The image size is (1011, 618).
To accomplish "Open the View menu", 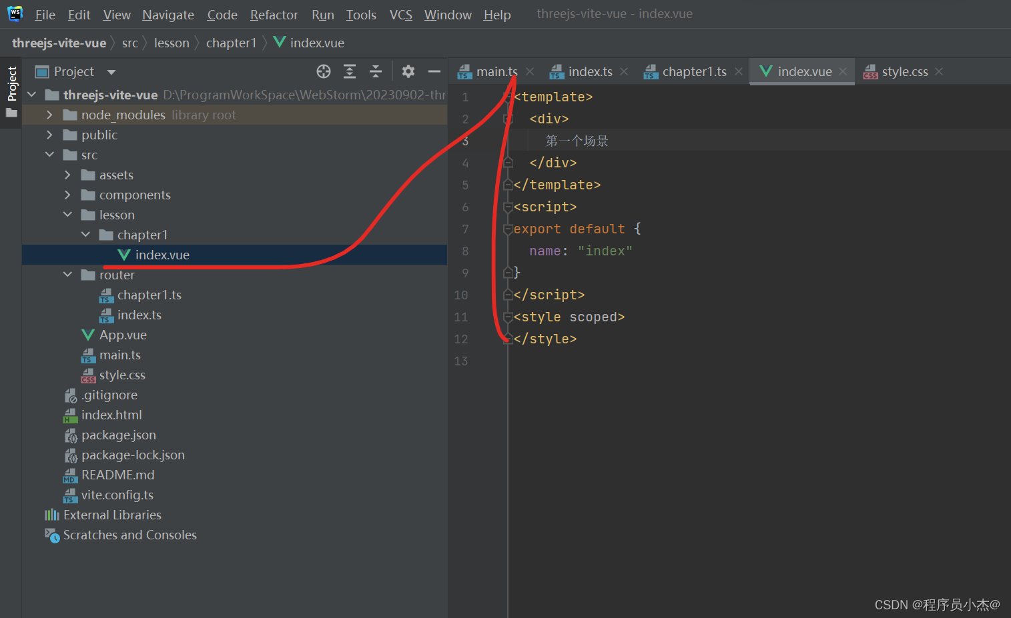I will [117, 15].
